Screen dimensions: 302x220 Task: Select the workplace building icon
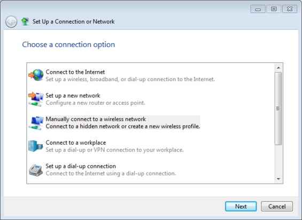click(x=35, y=146)
